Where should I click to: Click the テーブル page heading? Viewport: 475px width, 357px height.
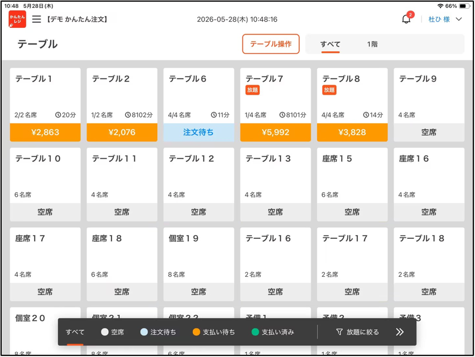37,44
